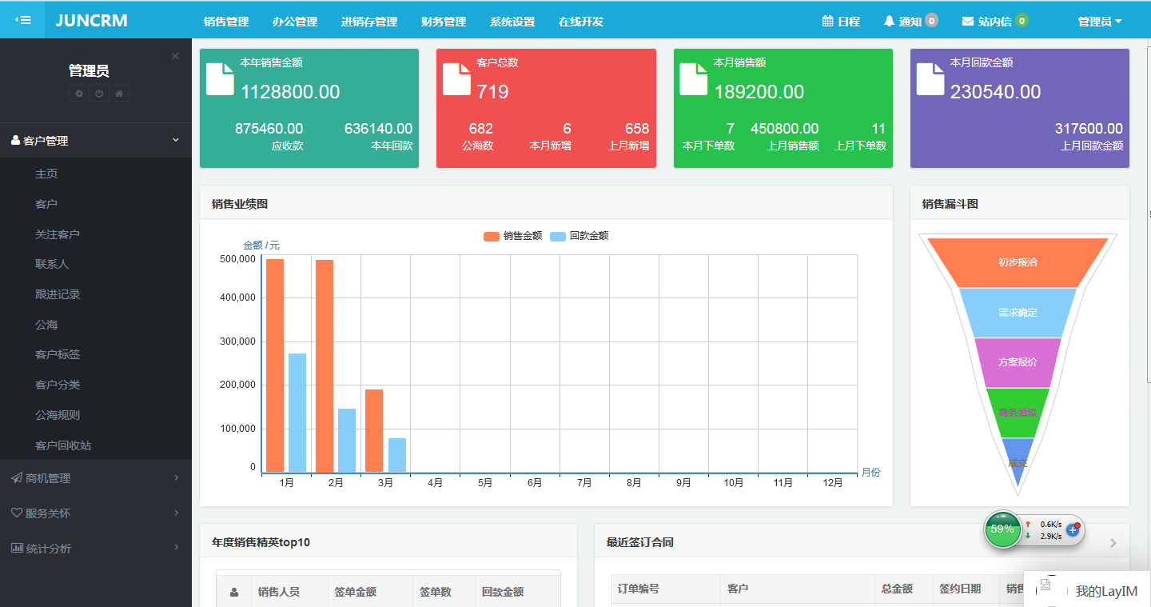Screen dimensions: 1151x607
Task: Open 通知 bell notifications
Action: [910, 22]
